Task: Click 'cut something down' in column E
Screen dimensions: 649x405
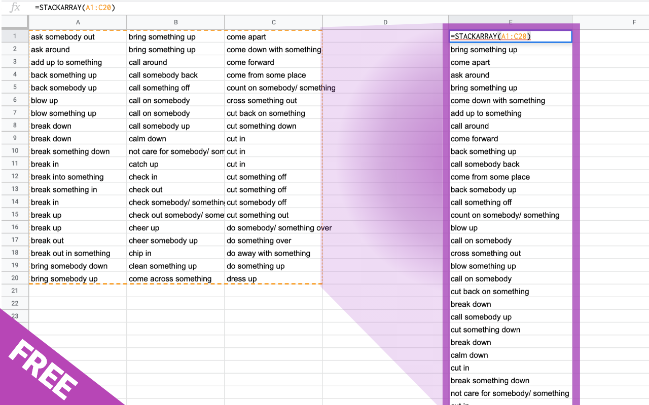Action: [511, 330]
